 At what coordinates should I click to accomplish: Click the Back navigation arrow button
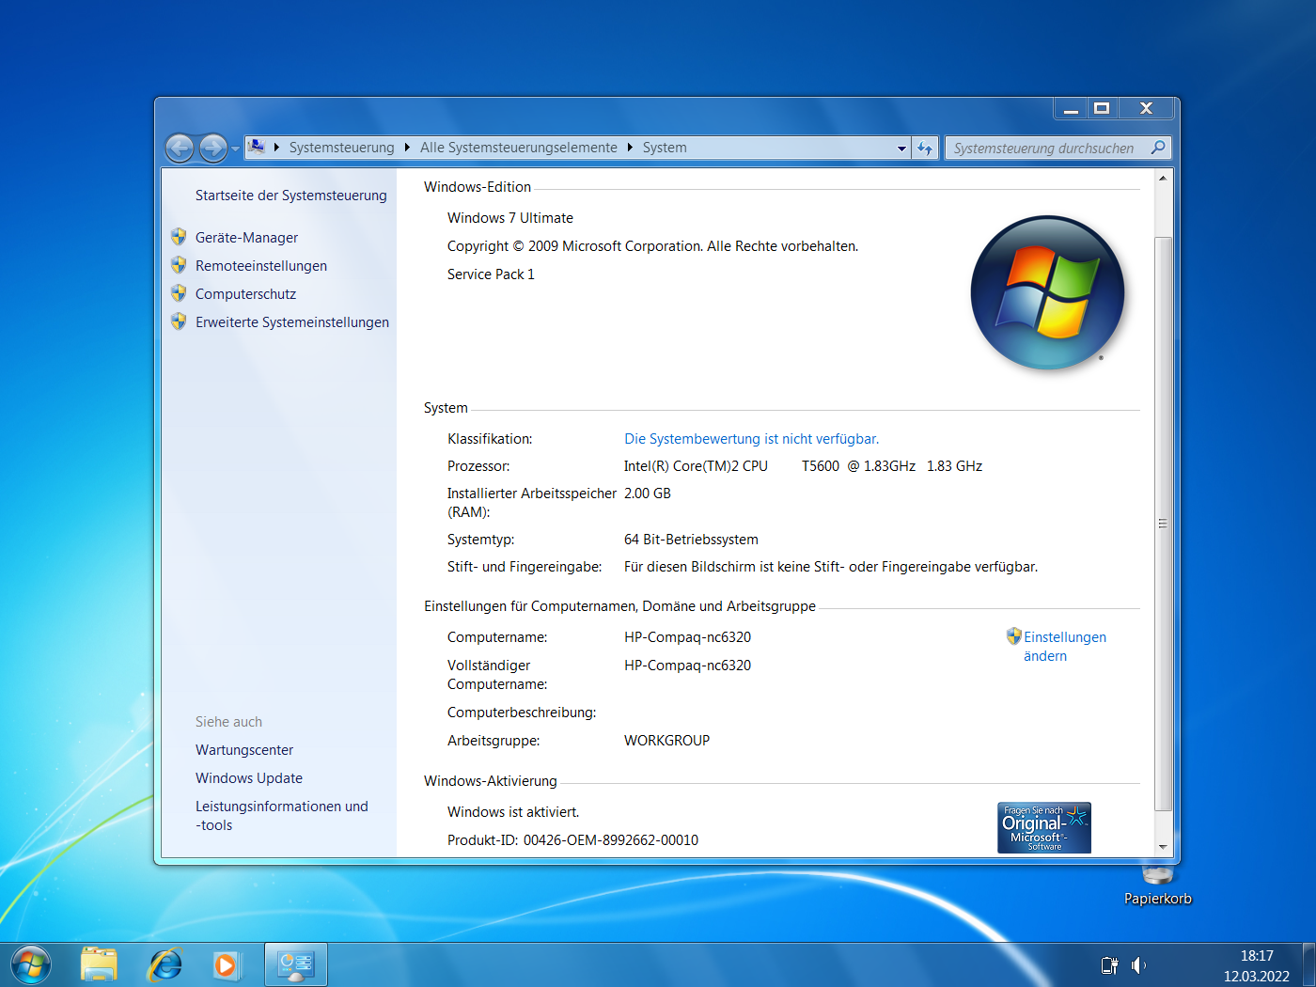180,148
